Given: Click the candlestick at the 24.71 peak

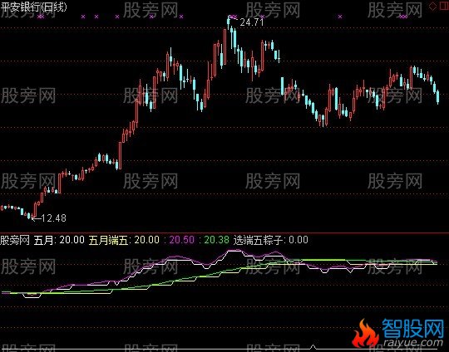Looking at the screenshot, I should point(229,23).
